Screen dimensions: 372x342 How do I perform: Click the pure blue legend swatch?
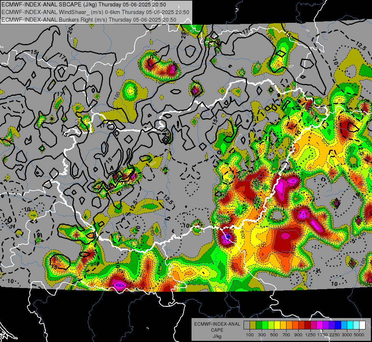(x=338, y=325)
